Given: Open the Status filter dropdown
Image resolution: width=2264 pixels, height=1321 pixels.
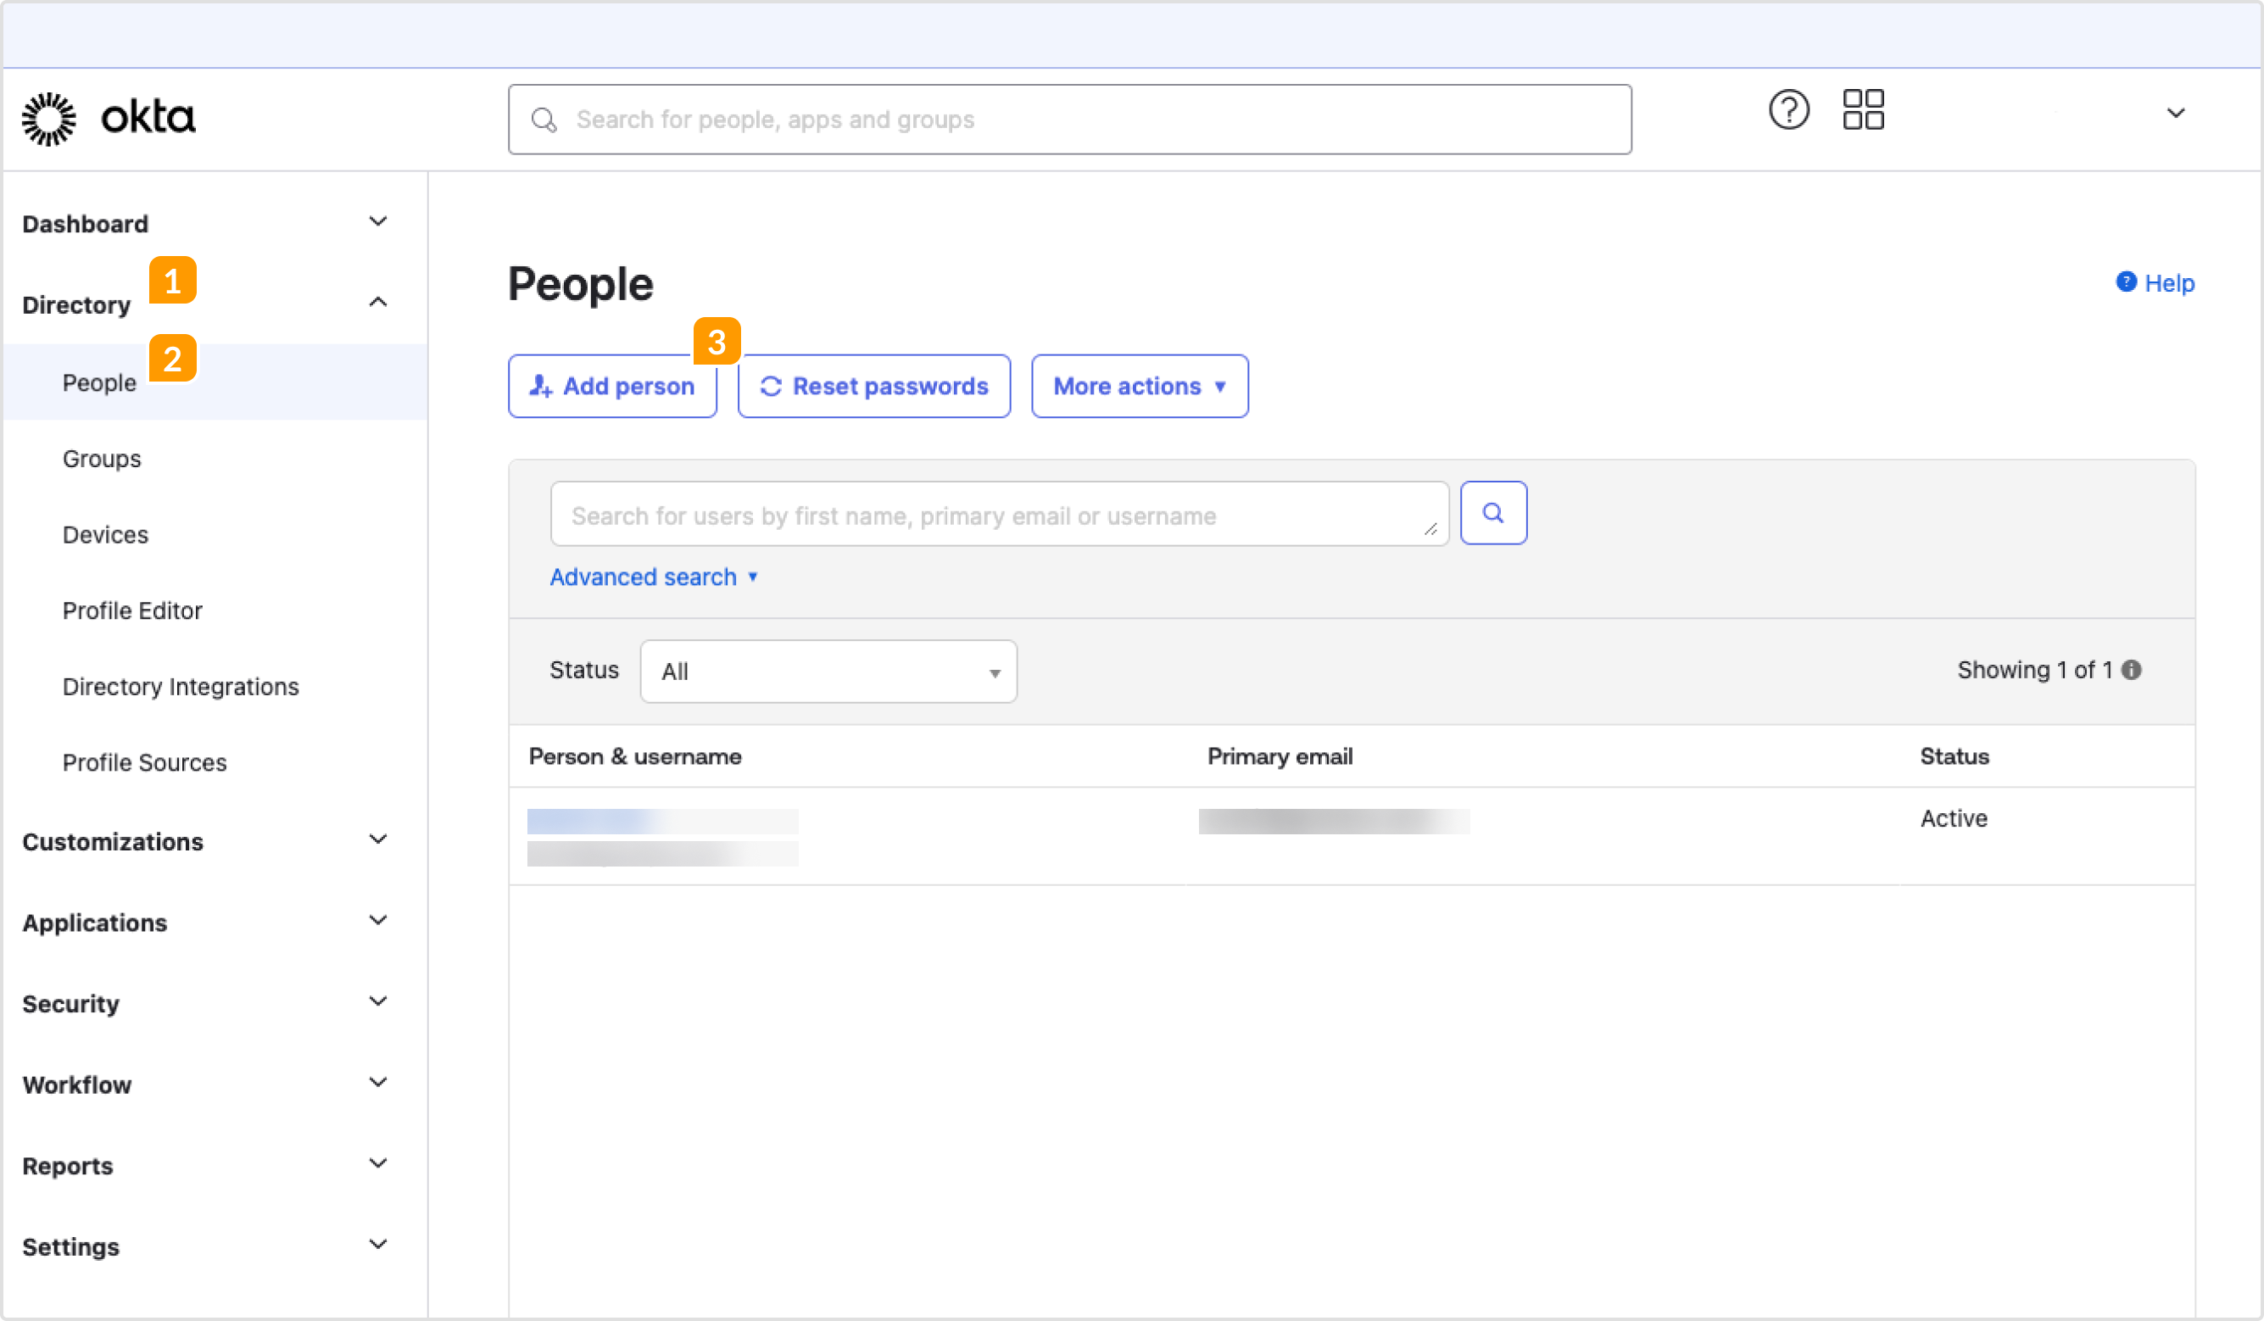Looking at the screenshot, I should pos(827,672).
